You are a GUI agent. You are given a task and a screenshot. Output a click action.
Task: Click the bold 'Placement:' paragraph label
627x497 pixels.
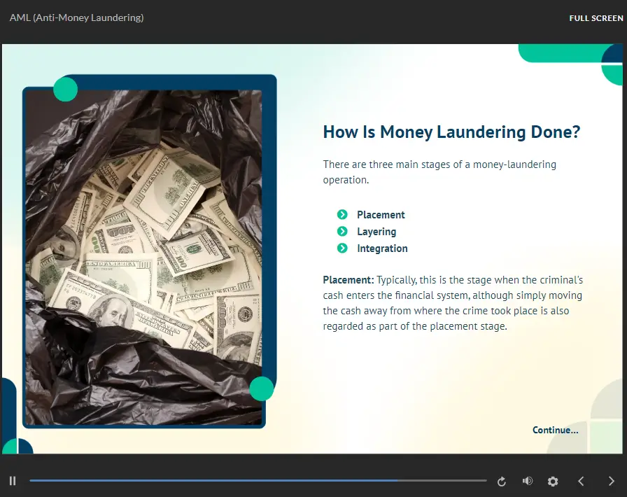click(348, 279)
